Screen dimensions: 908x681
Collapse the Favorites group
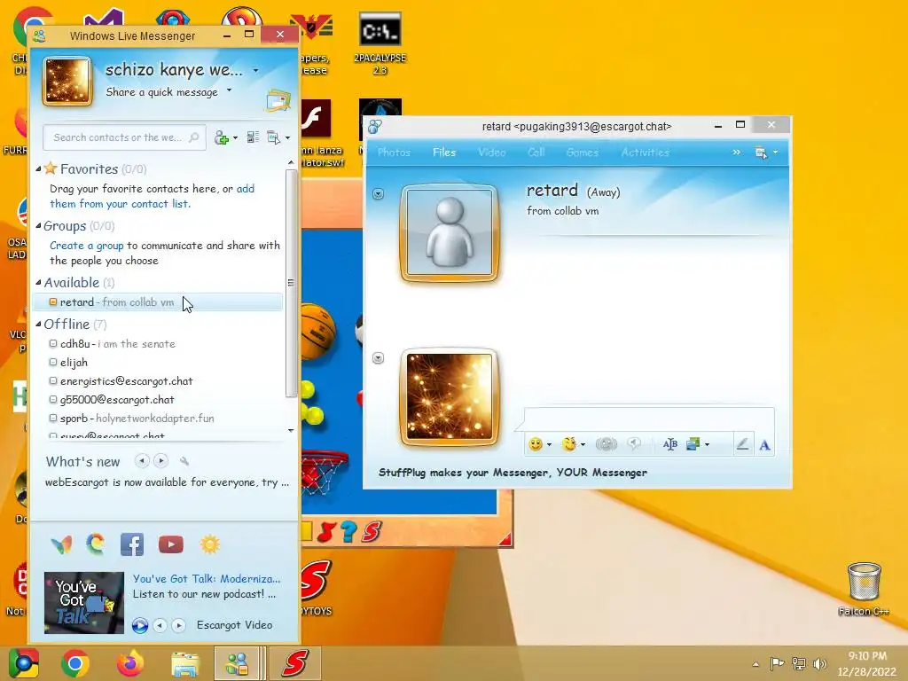(38, 169)
